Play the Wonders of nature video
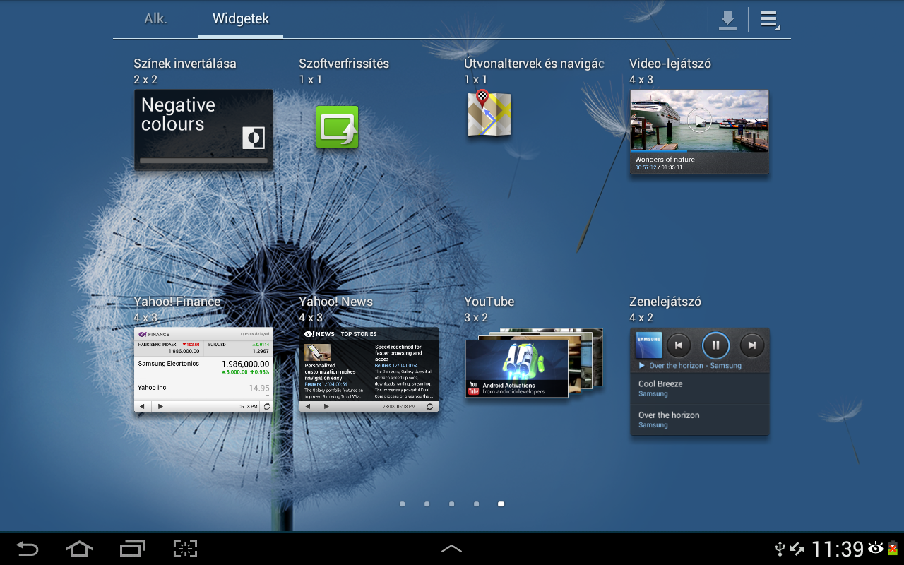This screenshot has width=904, height=565. tap(699, 120)
